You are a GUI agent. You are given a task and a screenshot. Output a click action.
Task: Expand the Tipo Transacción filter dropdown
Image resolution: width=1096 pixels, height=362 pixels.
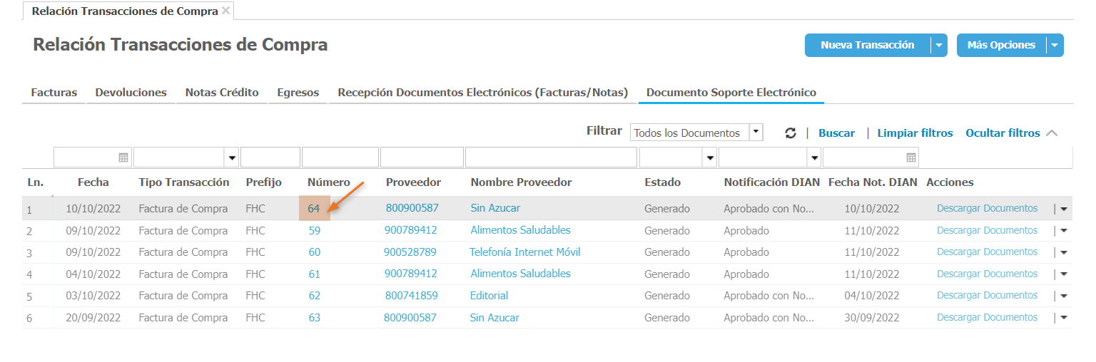[232, 157]
